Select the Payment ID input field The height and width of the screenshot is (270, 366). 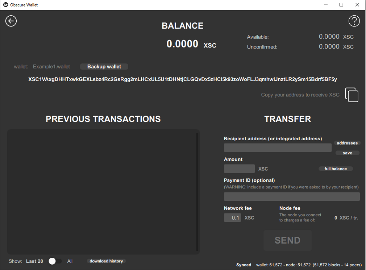[292, 196]
